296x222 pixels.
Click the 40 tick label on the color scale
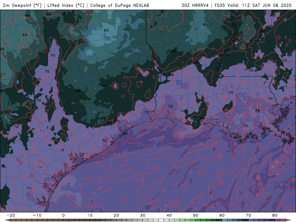[x=169, y=215]
